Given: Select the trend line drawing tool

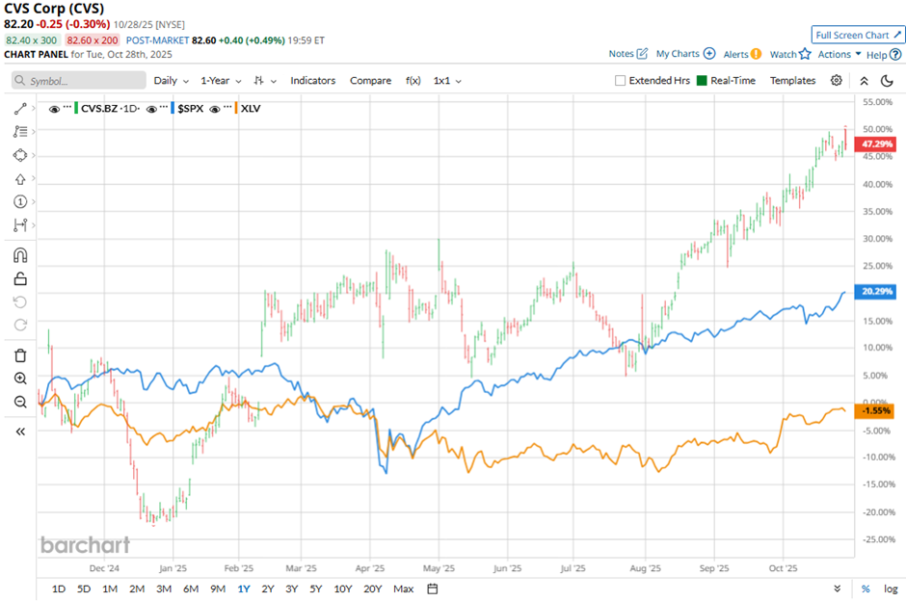Looking at the screenshot, I should point(20,109).
